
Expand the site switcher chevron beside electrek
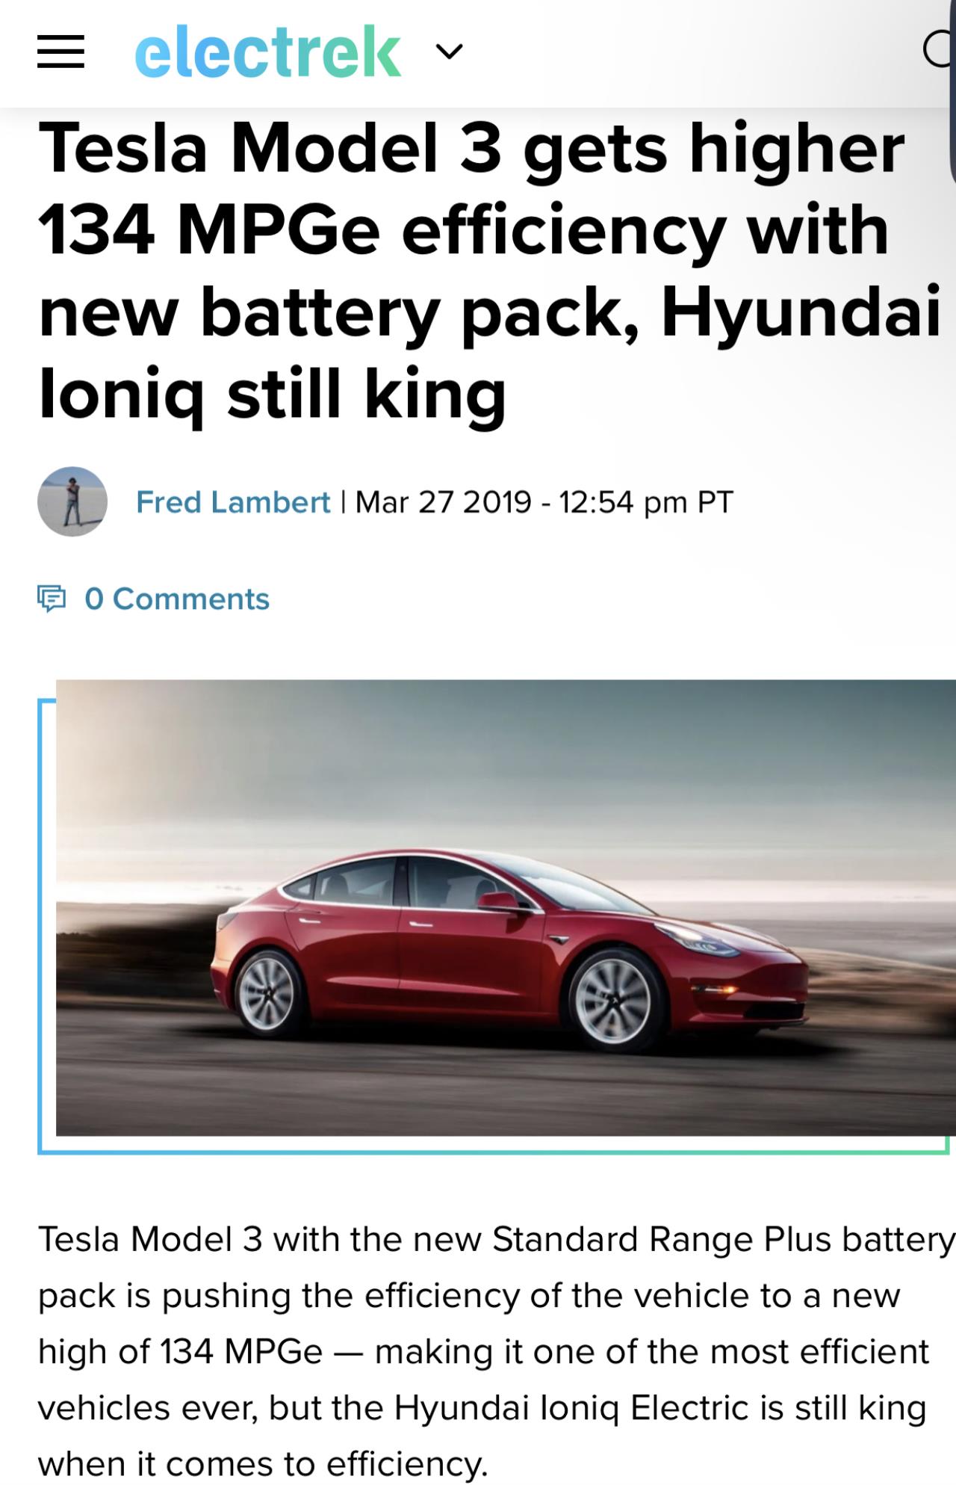point(449,52)
